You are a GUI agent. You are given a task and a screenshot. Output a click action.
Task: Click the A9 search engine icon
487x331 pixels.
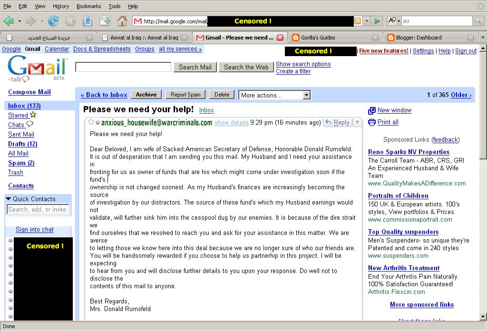[x=392, y=21]
